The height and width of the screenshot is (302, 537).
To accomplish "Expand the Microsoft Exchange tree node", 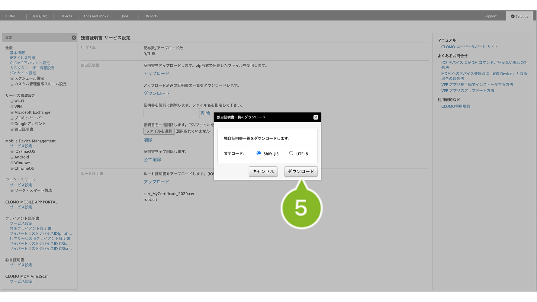I will [x=12, y=112].
